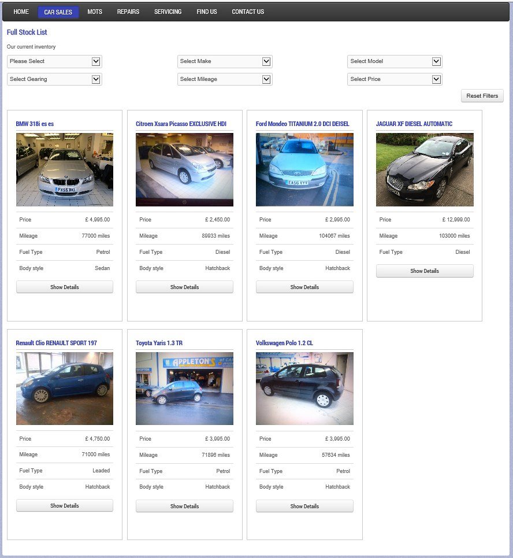
Task: Open the Repairs navigation tab
Action: [x=128, y=12]
